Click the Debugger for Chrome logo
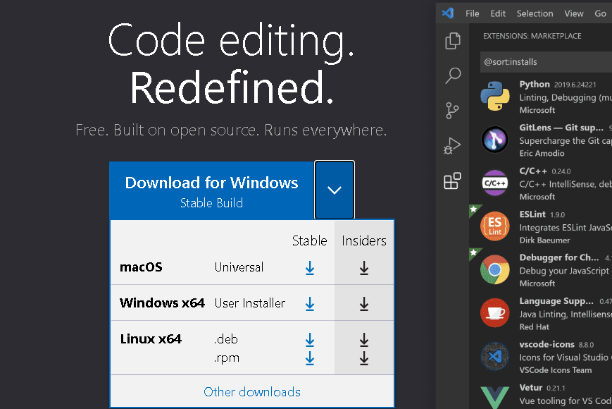Image resolution: width=612 pixels, height=409 pixels. 495,269
